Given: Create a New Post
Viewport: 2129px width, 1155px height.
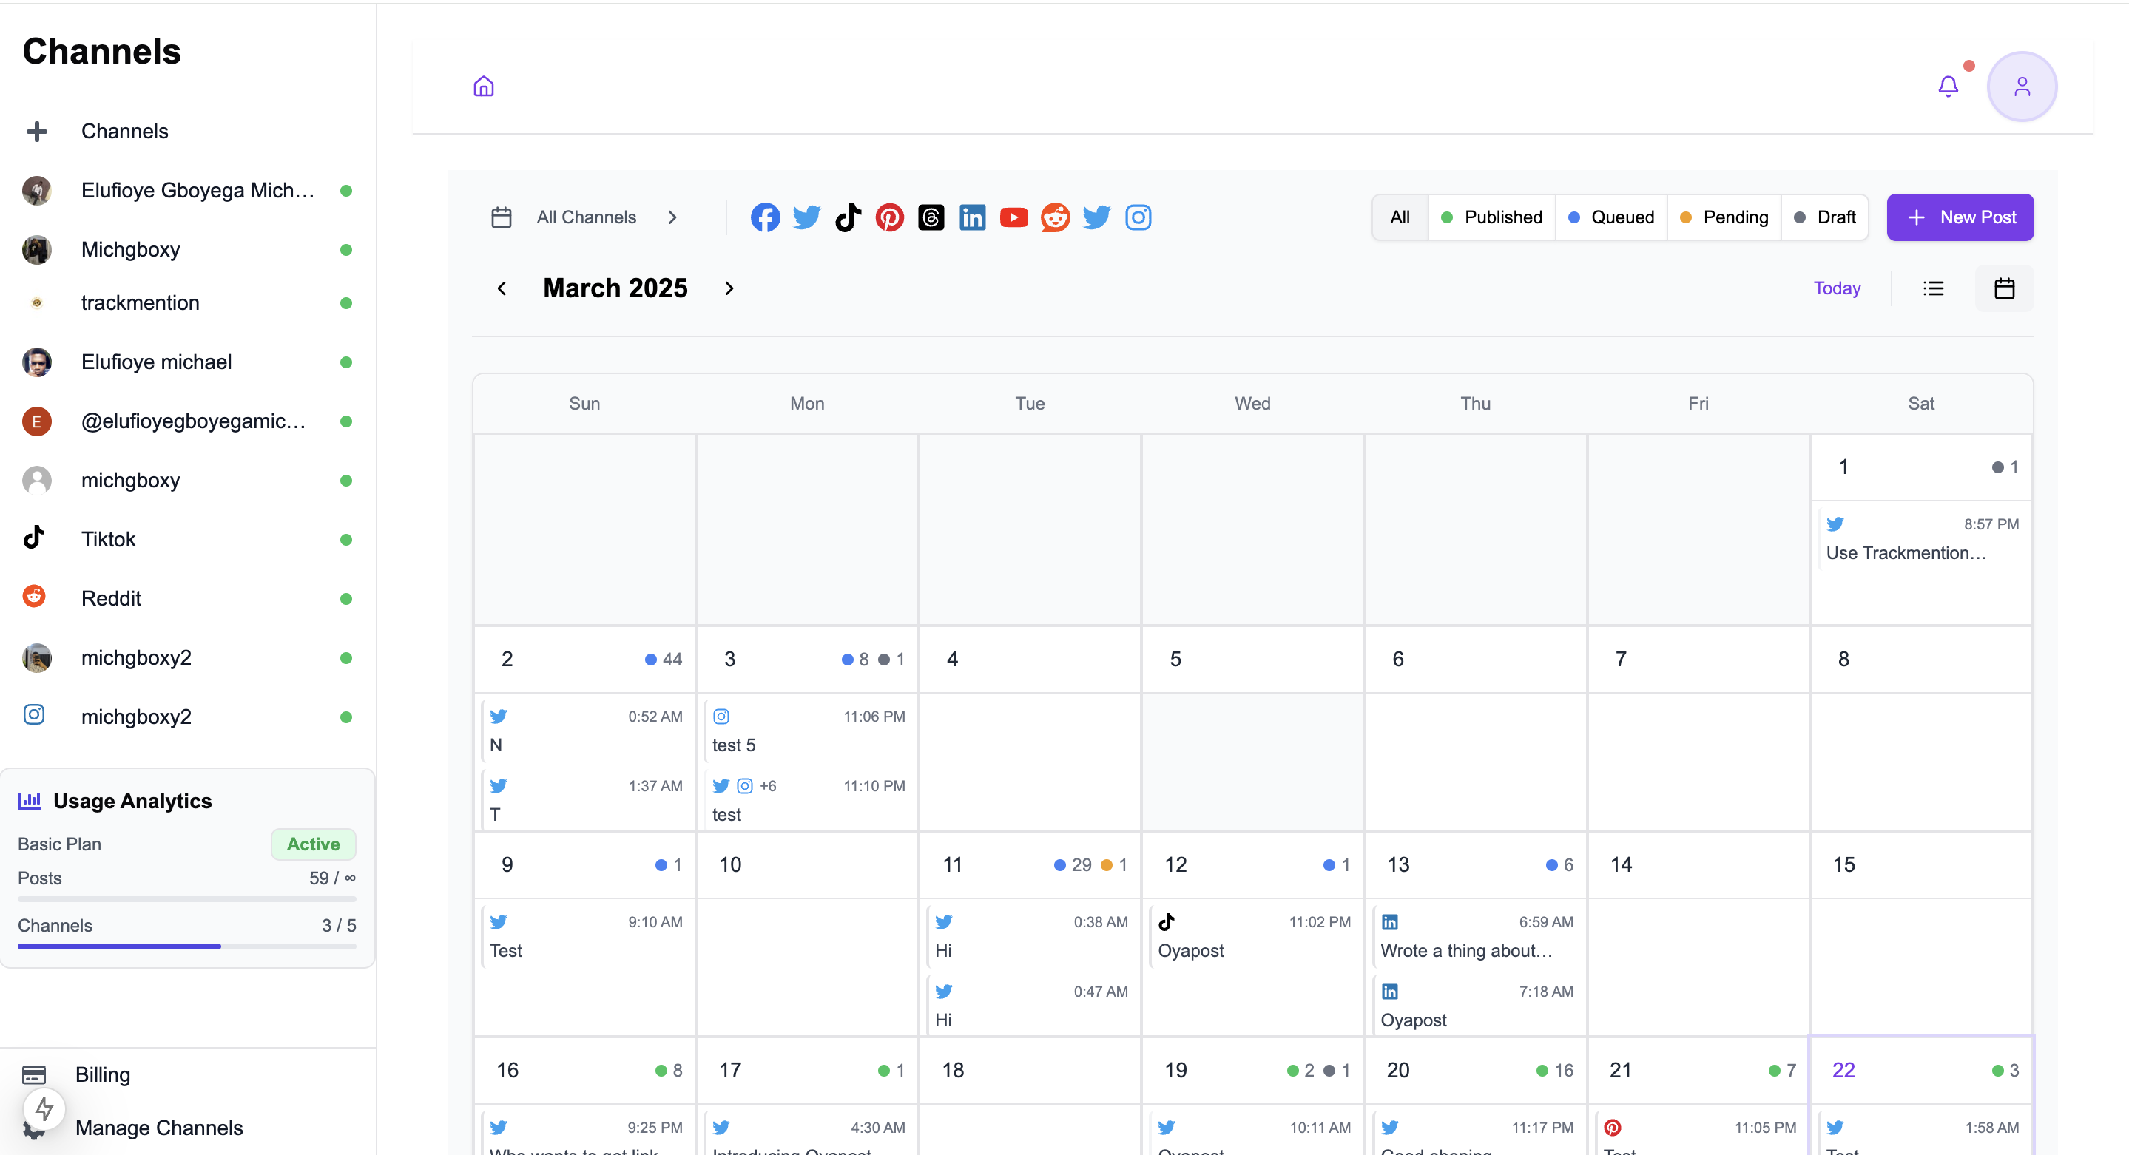Looking at the screenshot, I should click(1960, 217).
